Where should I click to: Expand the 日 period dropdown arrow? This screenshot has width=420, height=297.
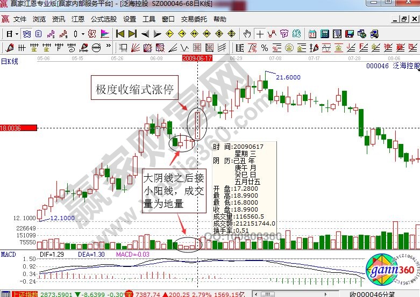[17, 34]
